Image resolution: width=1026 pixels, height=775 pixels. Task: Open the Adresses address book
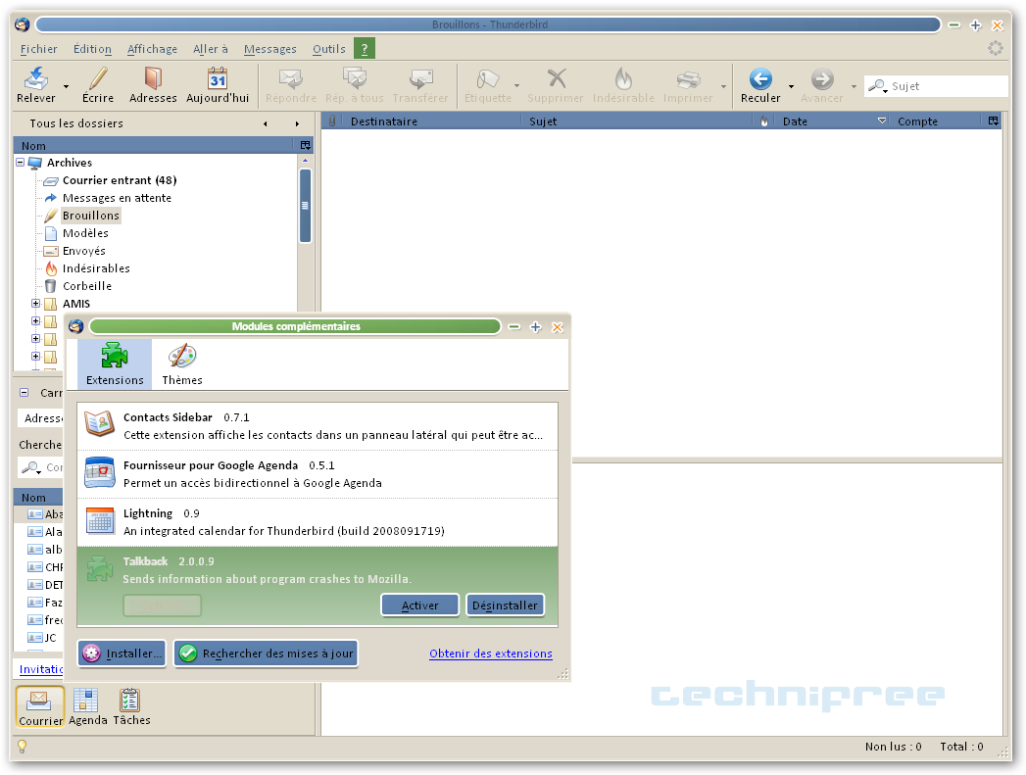[153, 79]
